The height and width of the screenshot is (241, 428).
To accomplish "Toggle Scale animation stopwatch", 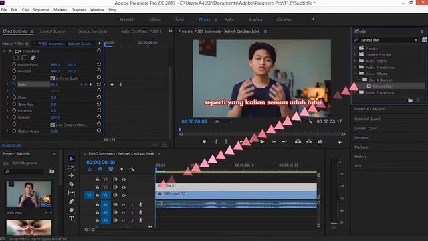I will coord(14,84).
